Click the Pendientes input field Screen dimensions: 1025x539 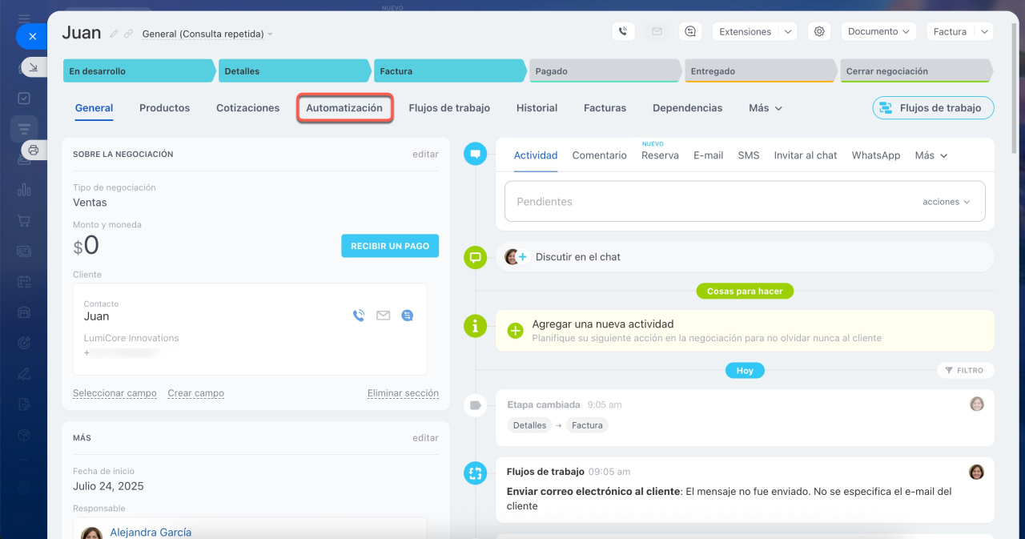click(x=745, y=202)
